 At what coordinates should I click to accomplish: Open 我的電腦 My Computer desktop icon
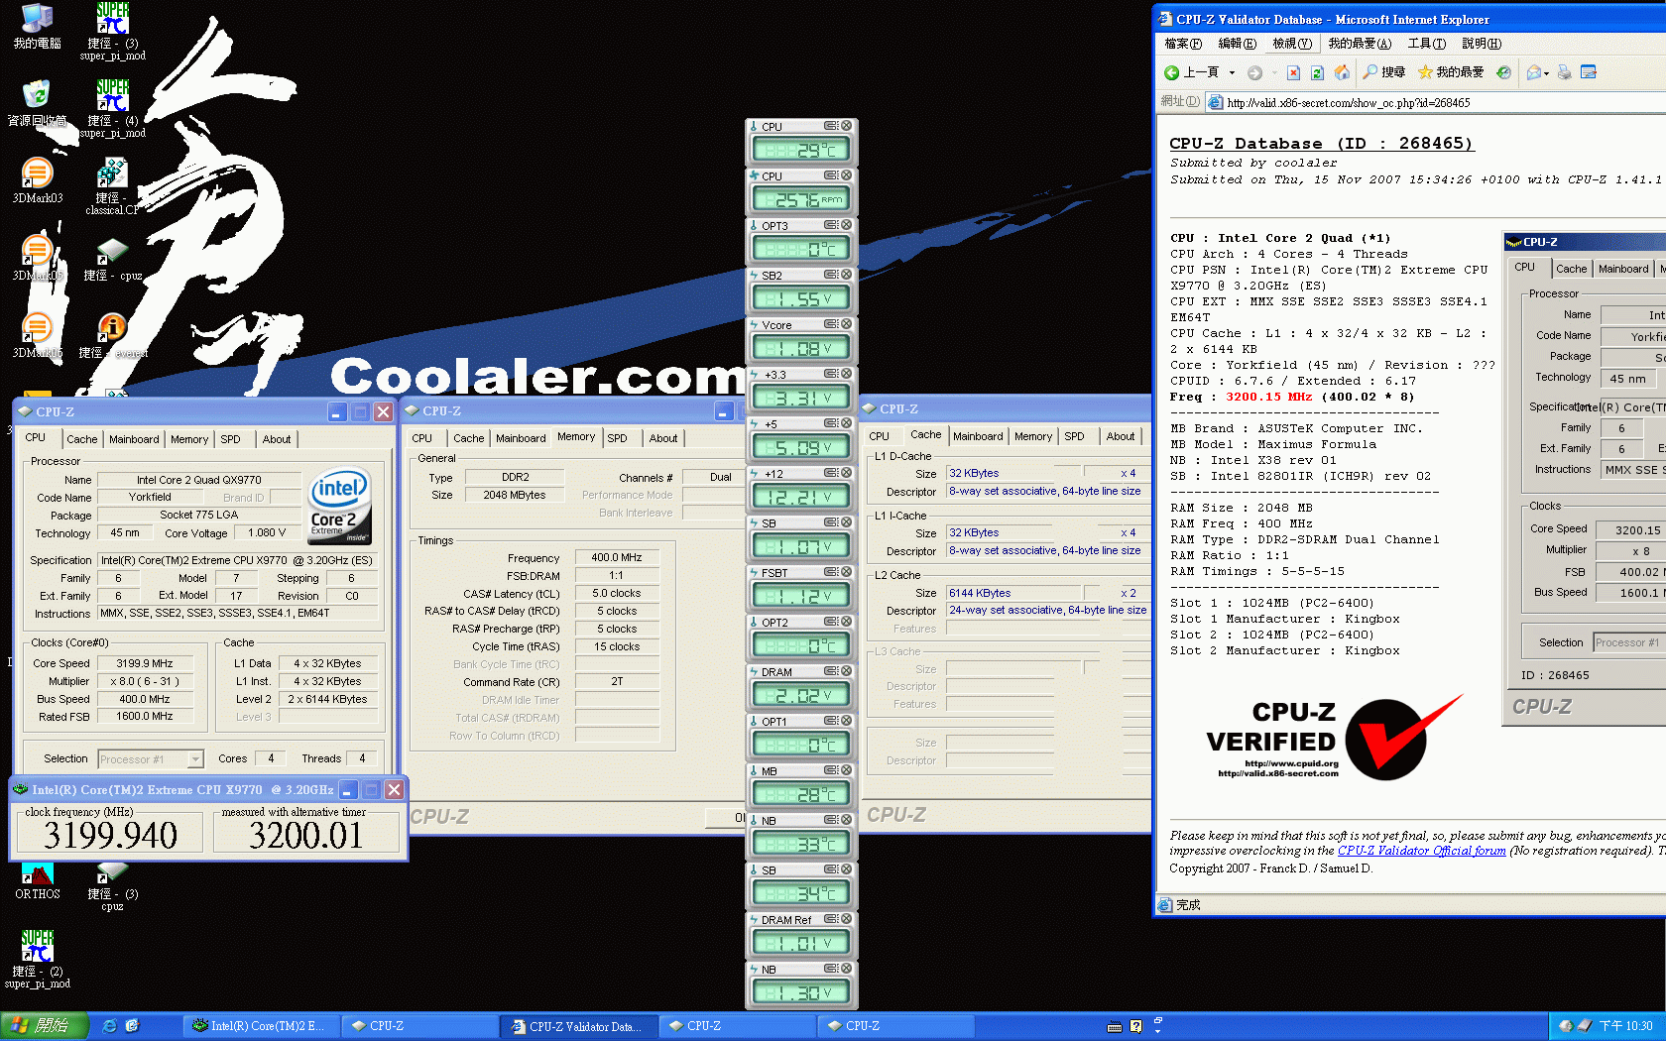pos(37,27)
